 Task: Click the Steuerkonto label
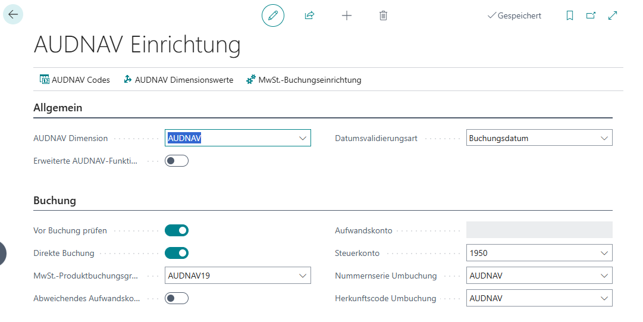(357, 253)
